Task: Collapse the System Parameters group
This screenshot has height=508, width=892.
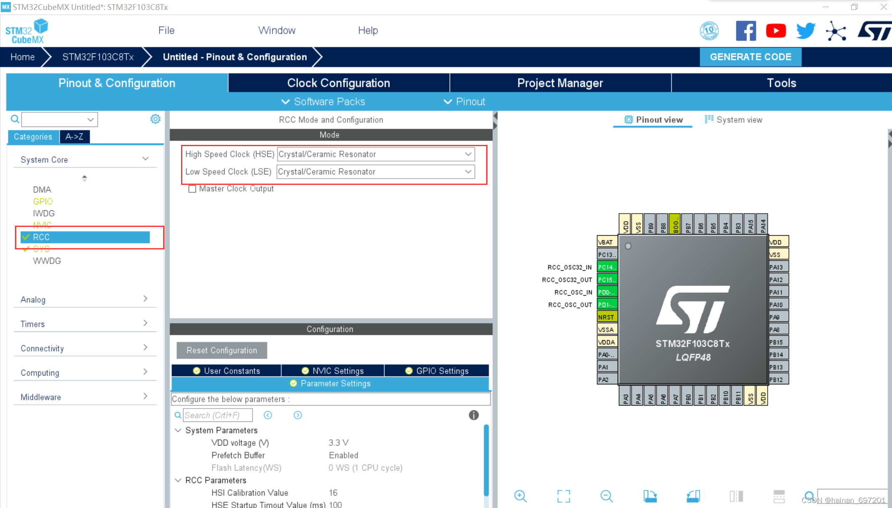Action: click(x=178, y=430)
